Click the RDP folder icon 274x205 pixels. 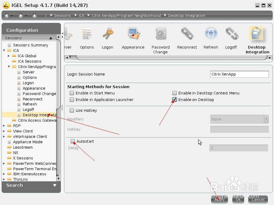coord(9,126)
